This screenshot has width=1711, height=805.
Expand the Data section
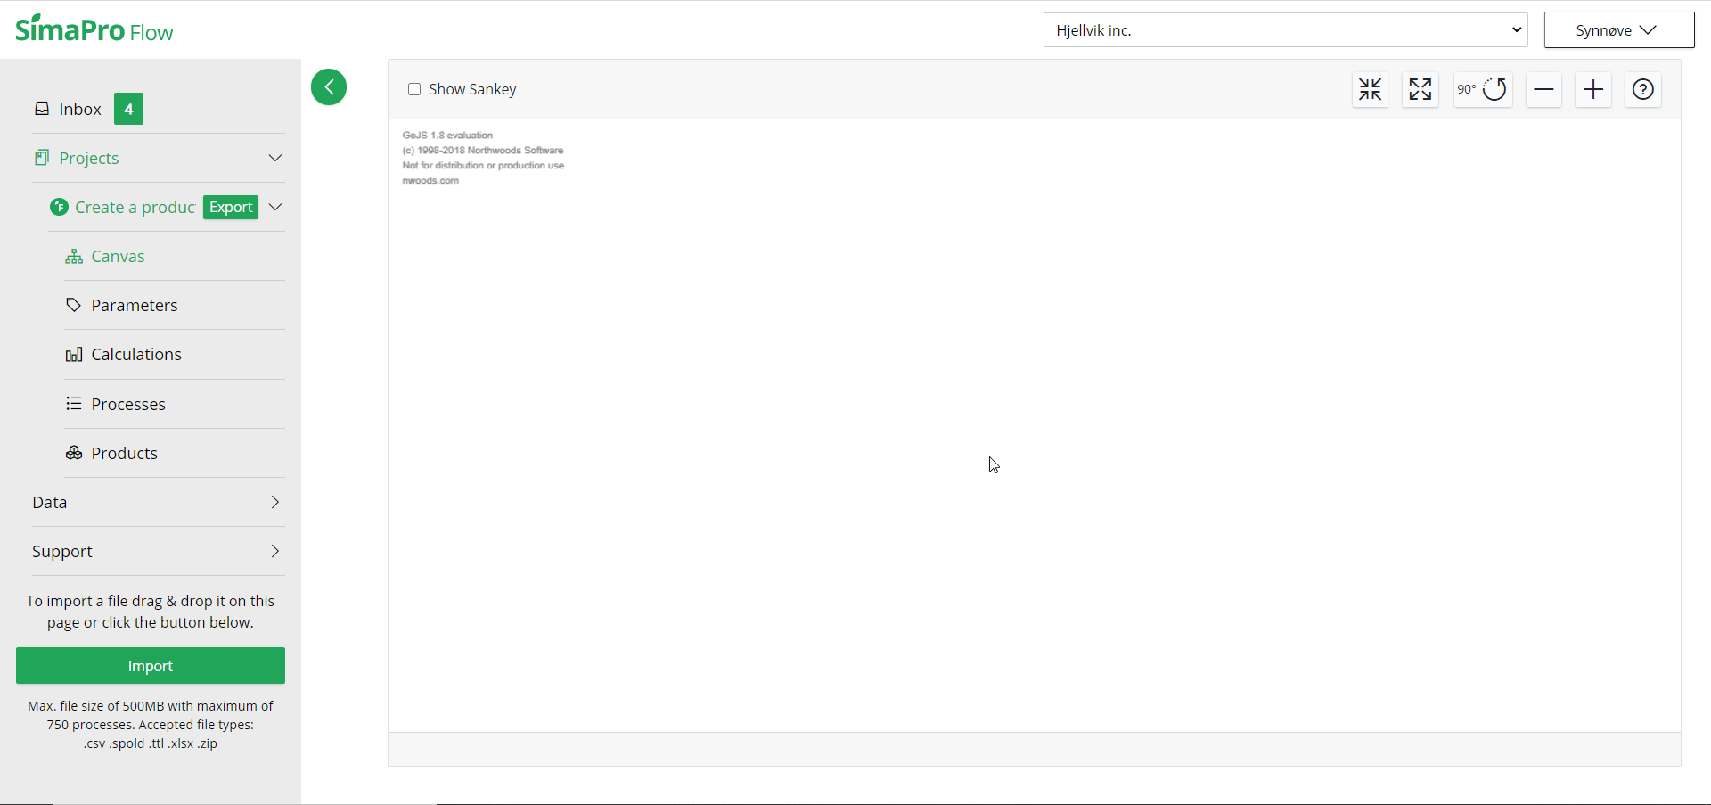(159, 502)
